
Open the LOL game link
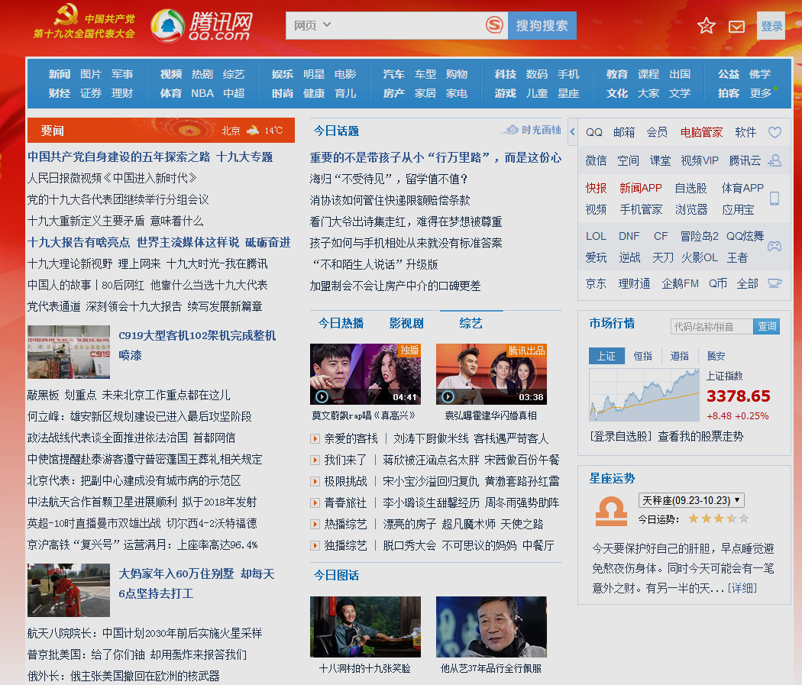[596, 236]
